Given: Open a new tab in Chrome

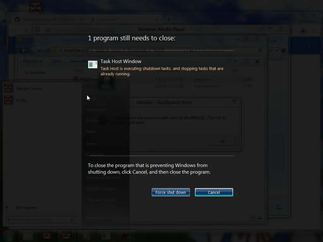Looking at the screenshot, I should (x=169, y=20).
